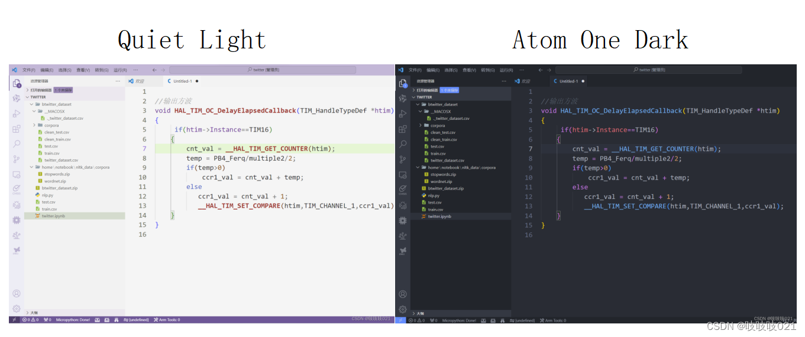Open Remote Explorer icon in Quiet Light window
Viewport: 805px width, 337px height.
[17, 175]
